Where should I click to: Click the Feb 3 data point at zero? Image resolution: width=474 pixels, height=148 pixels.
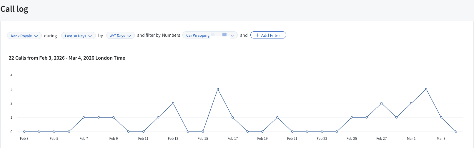tap(24, 132)
